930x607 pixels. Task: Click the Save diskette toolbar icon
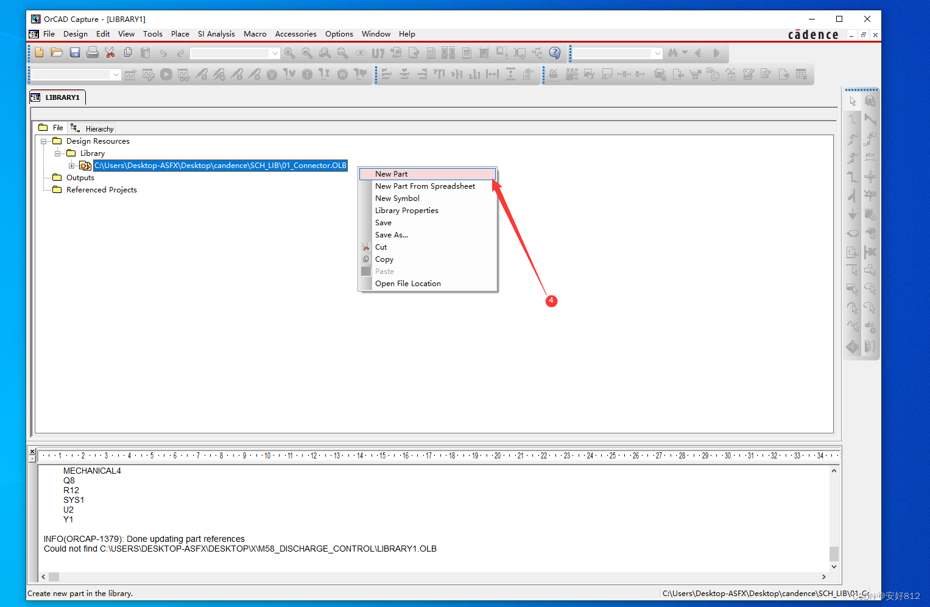[x=75, y=53]
